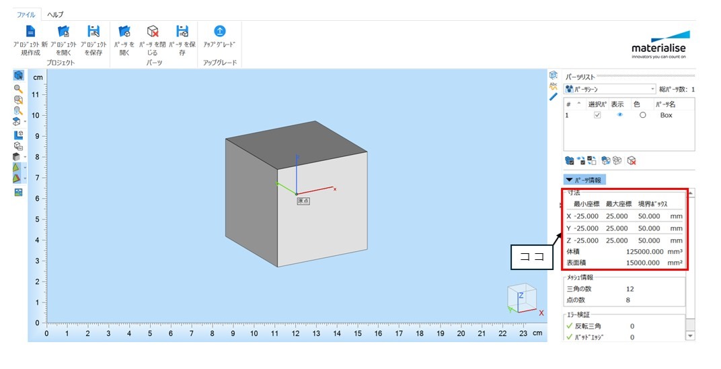This screenshot has height=369, width=721.
Task: Open the ヘルプ tab
Action: pyautogui.click(x=55, y=14)
